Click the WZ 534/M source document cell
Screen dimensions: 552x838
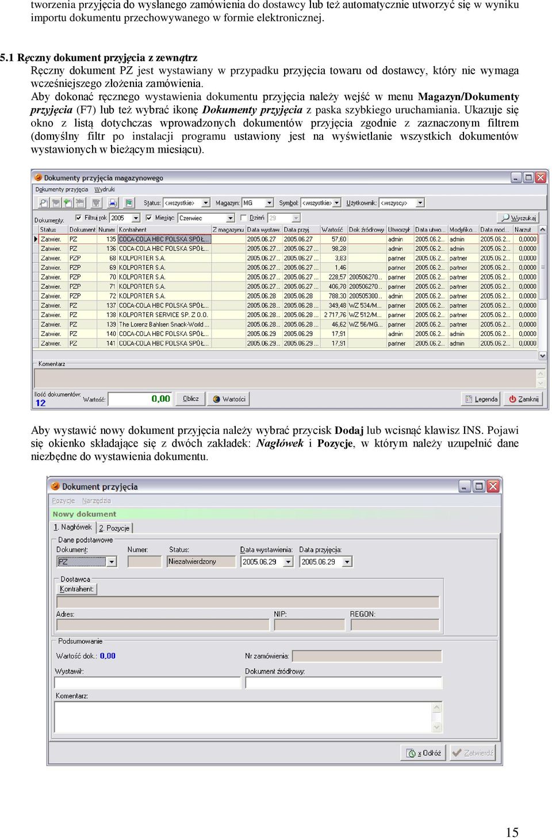coord(366,306)
